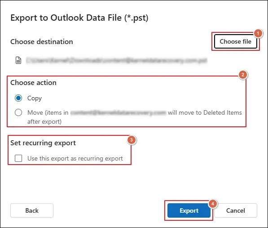The image size is (268, 228).
Task: Go Back to previous step
Action: [32, 210]
